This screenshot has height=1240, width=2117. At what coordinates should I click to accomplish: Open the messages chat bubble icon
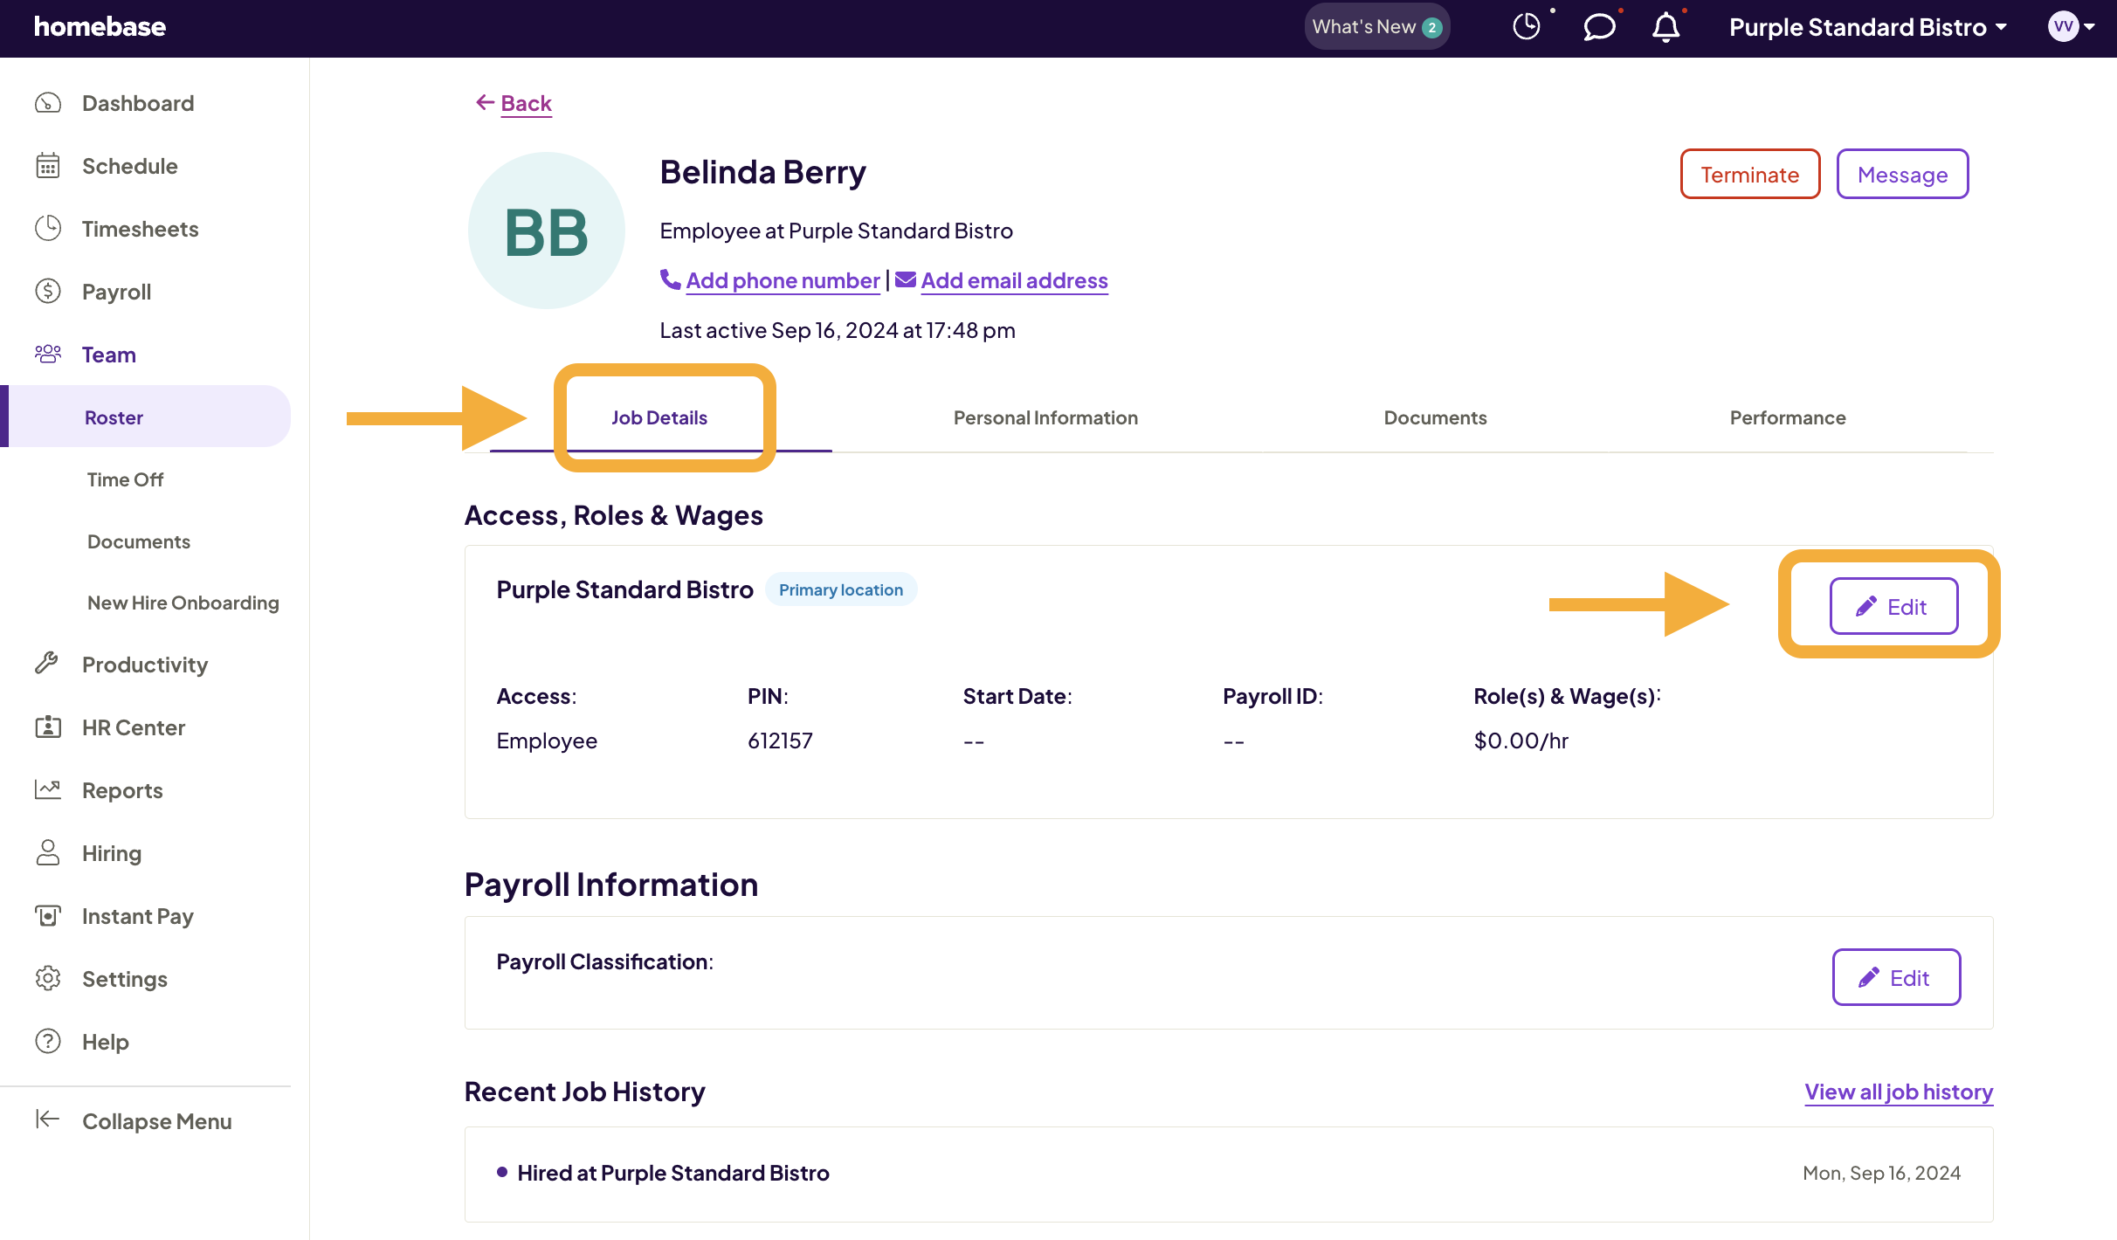[1599, 28]
